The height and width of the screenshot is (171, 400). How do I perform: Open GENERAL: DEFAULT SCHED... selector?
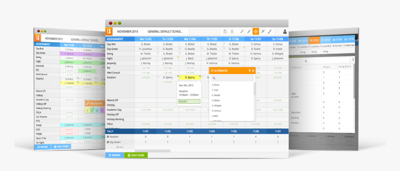point(165,32)
